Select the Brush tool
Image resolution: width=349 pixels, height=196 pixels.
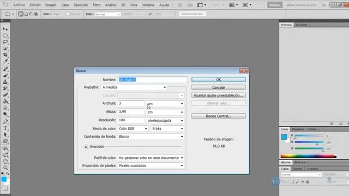(x=5, y=76)
